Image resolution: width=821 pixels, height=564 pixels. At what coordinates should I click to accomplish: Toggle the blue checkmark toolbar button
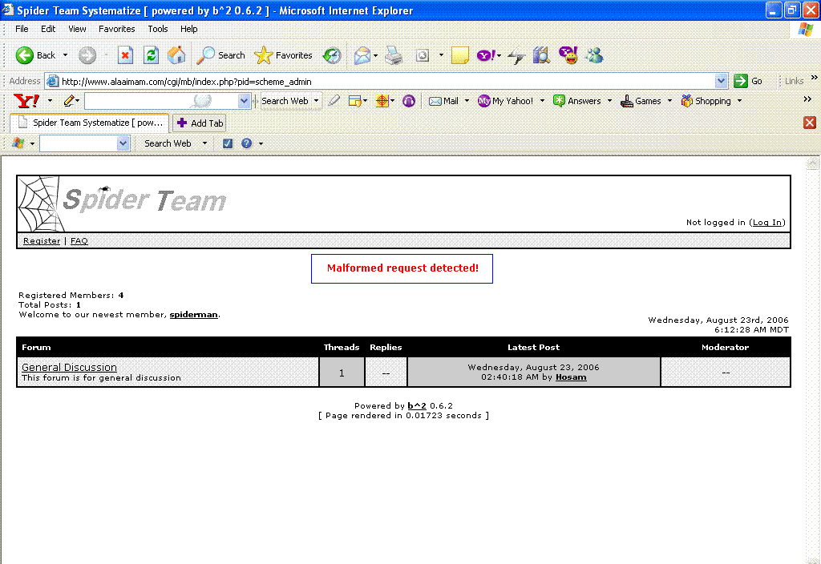(227, 143)
